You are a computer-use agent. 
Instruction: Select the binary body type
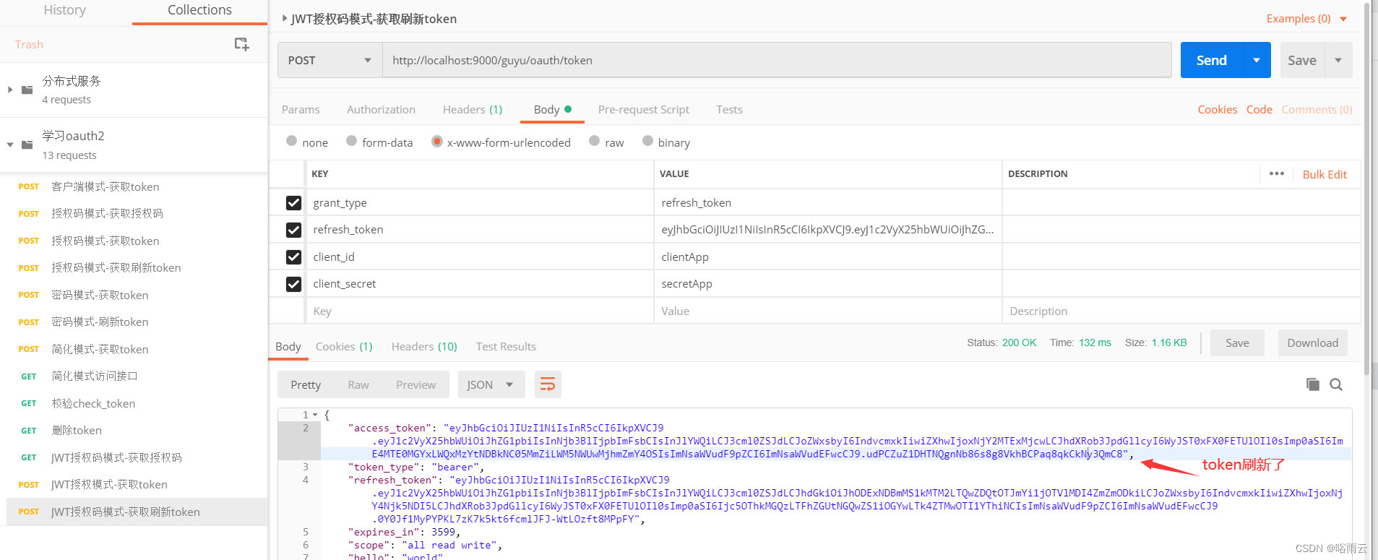647,141
